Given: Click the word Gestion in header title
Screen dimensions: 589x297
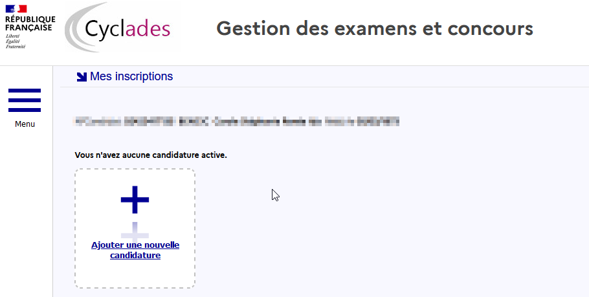Looking at the screenshot, I should [x=253, y=29].
